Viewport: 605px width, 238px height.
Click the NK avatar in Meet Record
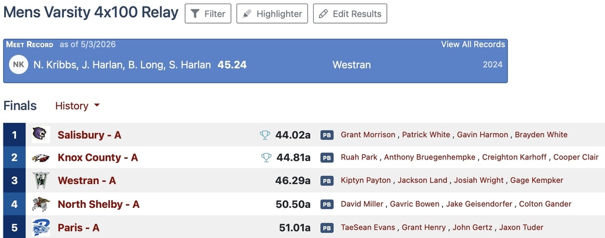[x=18, y=65]
